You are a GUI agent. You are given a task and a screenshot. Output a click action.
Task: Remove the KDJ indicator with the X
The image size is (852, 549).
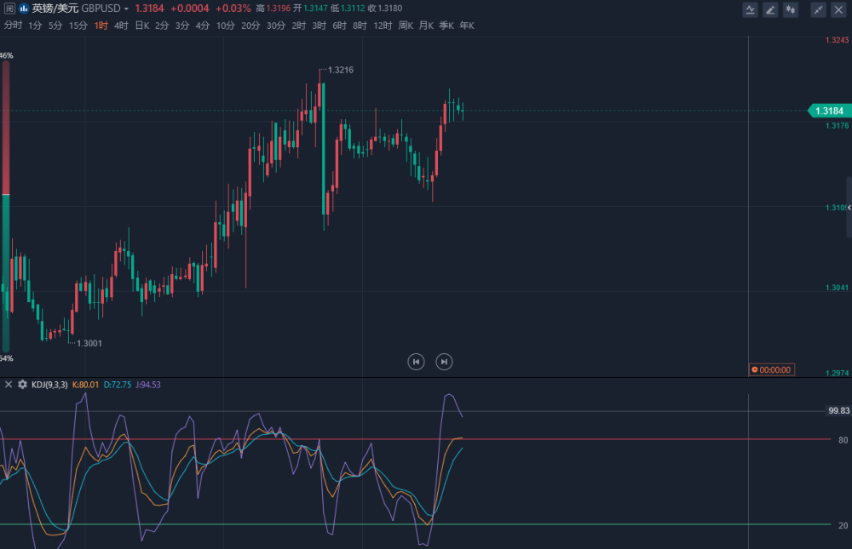[9, 385]
